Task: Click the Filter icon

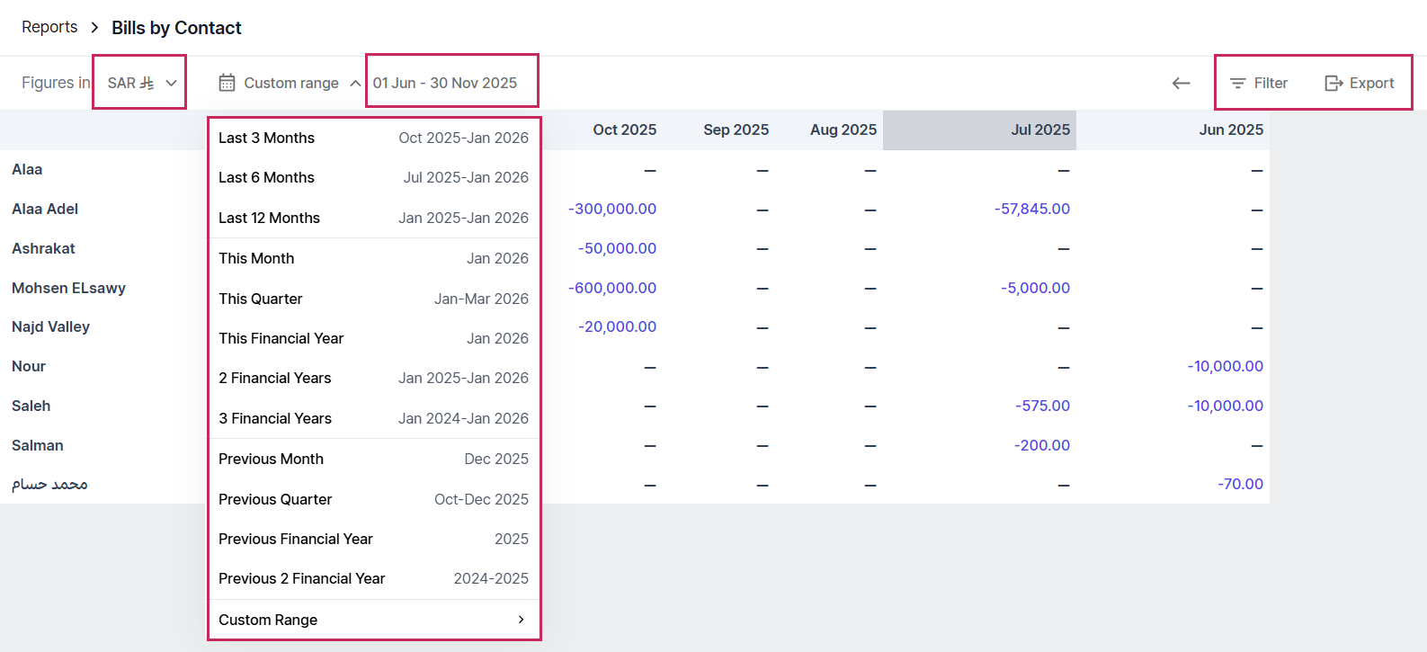Action: pos(1238,84)
